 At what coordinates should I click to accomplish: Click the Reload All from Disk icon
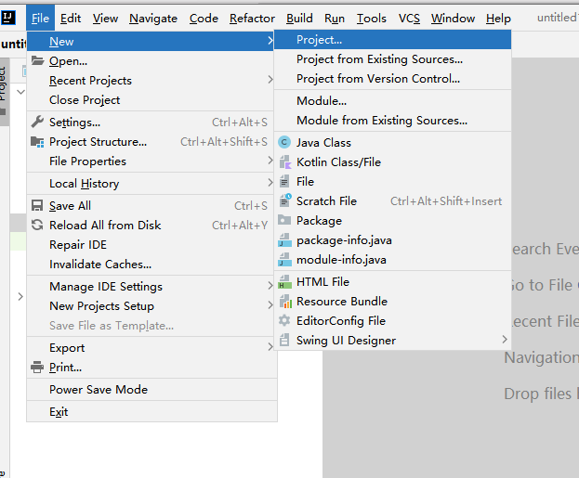37,226
